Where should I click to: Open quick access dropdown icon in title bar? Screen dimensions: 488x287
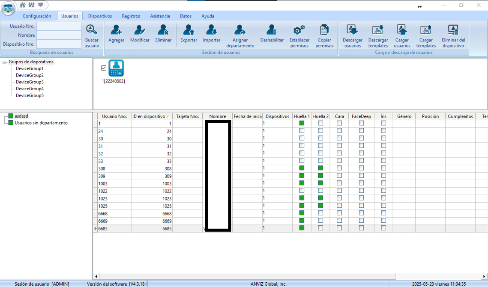click(40, 5)
